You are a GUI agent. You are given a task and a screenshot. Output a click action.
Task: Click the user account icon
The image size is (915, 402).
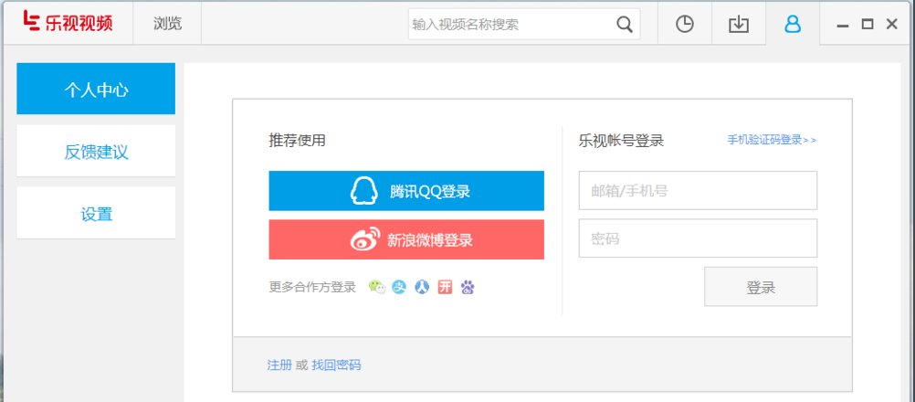coord(793,24)
